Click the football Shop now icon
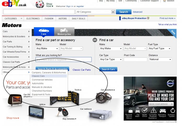Viewport: 183px width, 126px height. [x=40, y=4]
